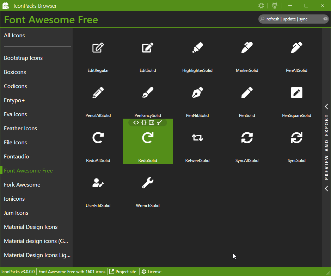Open settings gear in title bar
The image size is (331, 276).
[261, 6]
